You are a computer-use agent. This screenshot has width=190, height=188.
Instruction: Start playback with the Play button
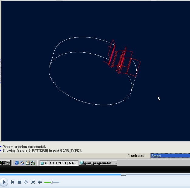tap(4, 182)
